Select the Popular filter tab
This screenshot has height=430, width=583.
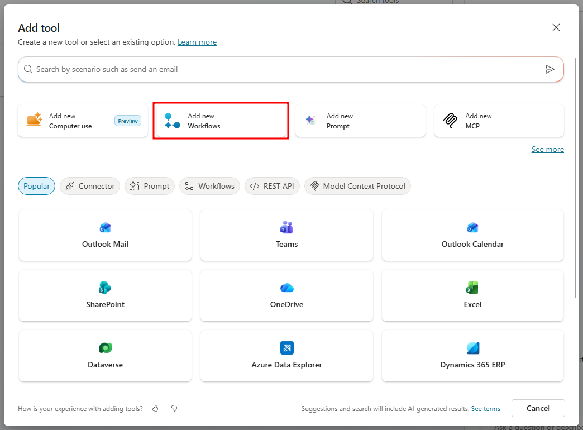[36, 186]
